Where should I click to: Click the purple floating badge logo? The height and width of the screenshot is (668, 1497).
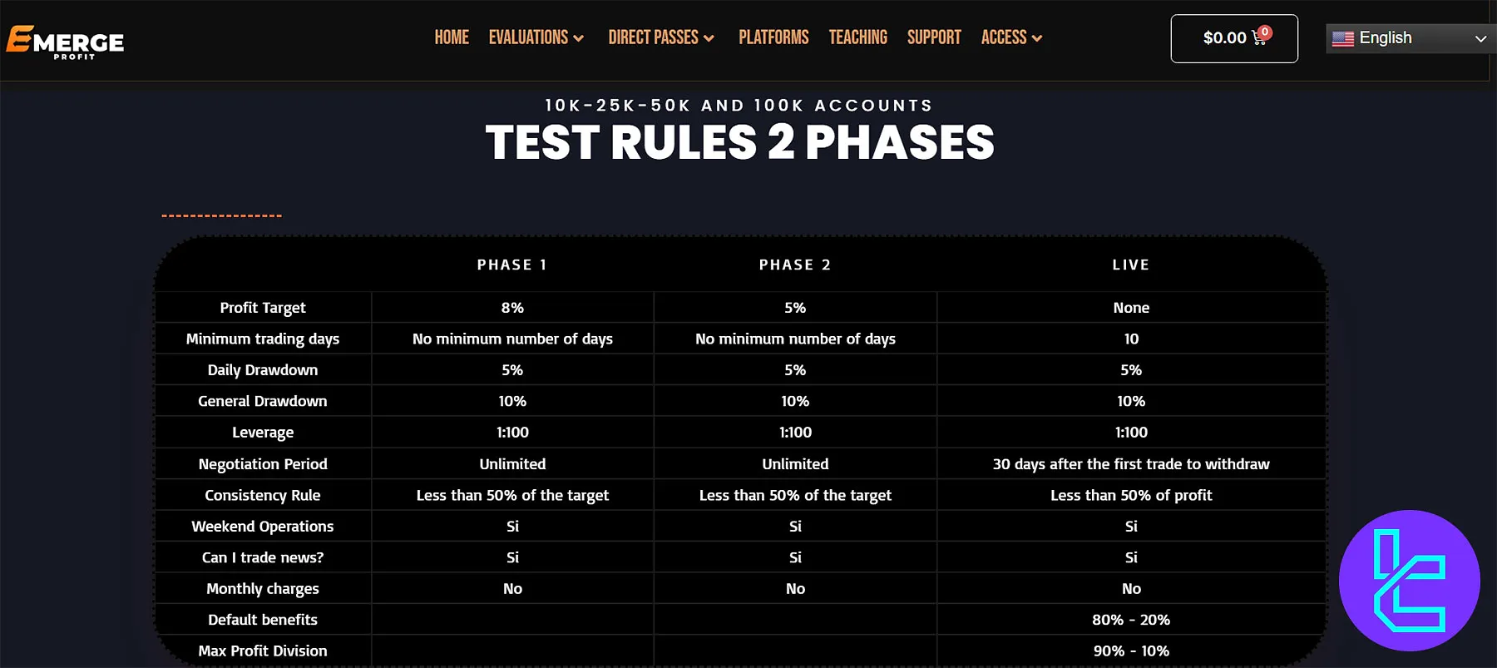pyautogui.click(x=1409, y=580)
